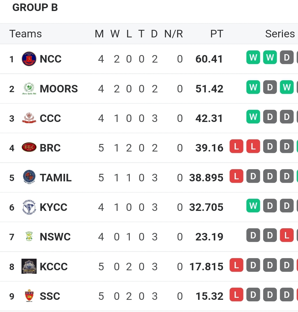Select the Series column header
298x312 pixels.
click(280, 34)
